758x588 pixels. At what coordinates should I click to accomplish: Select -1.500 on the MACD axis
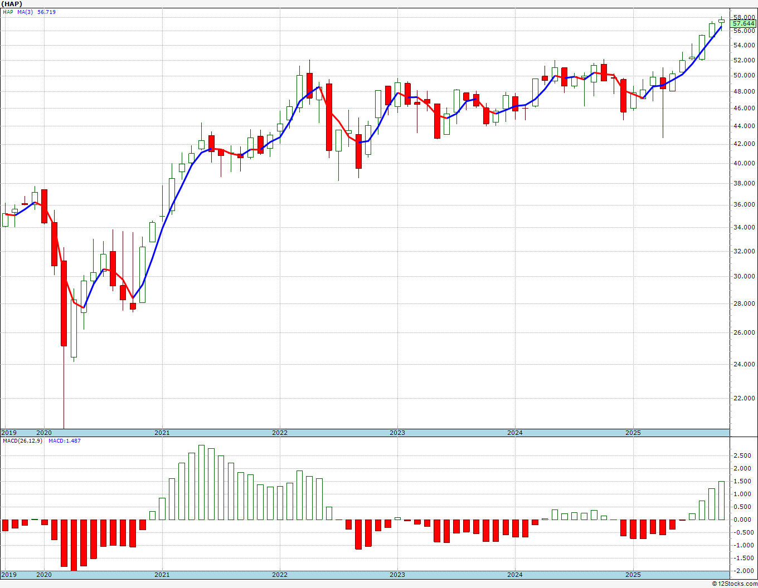click(x=745, y=558)
